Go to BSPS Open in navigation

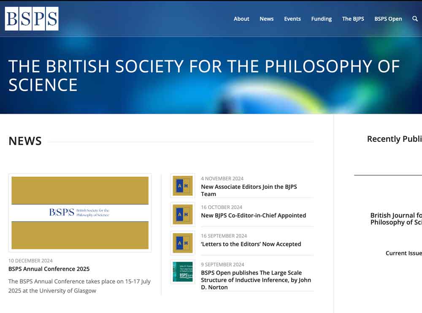coord(388,19)
